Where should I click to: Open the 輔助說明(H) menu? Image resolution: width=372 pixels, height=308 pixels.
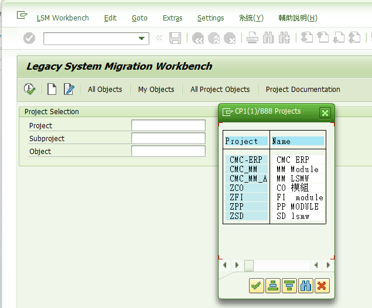pos(298,18)
